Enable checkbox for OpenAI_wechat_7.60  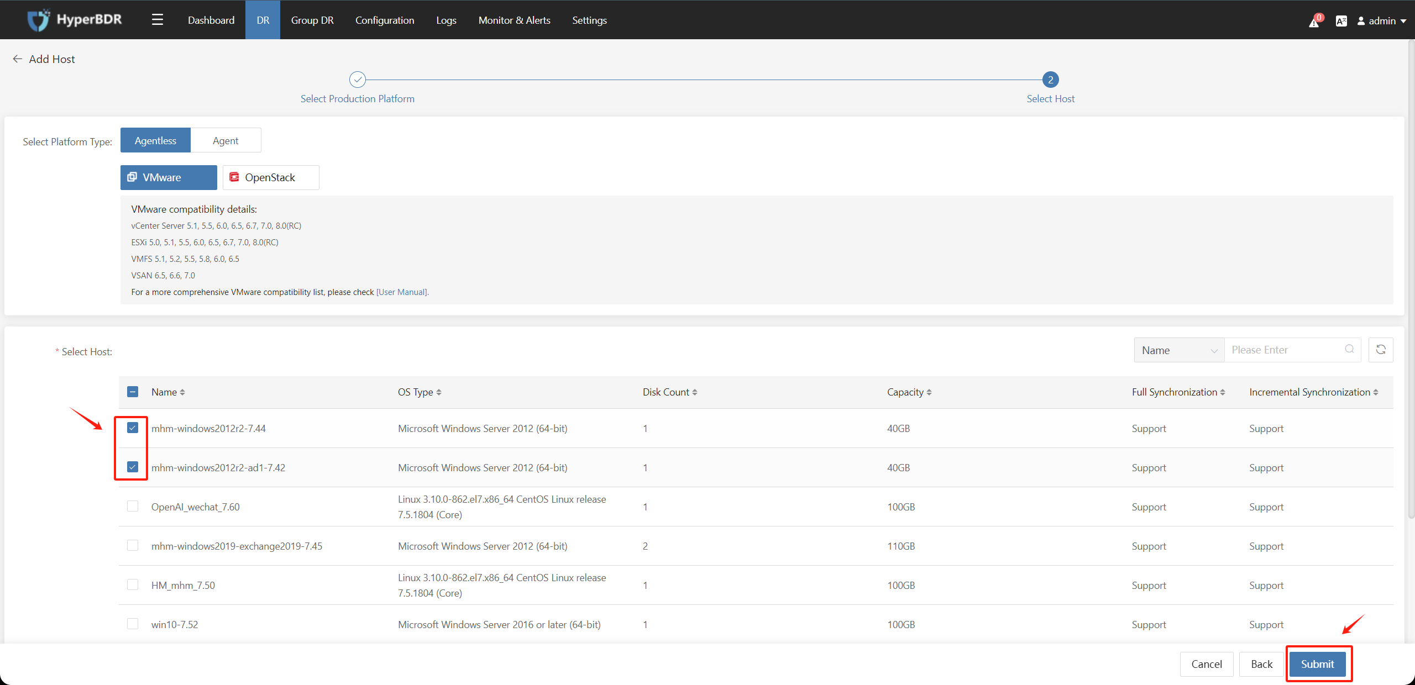point(133,507)
